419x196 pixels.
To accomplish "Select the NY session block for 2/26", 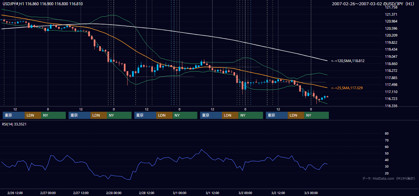I will (x=53, y=115).
